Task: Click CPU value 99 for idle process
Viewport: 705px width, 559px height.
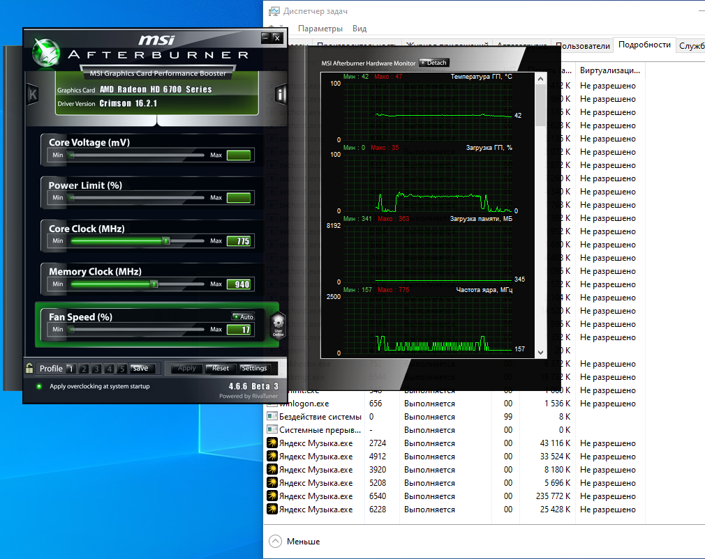Action: pos(507,416)
